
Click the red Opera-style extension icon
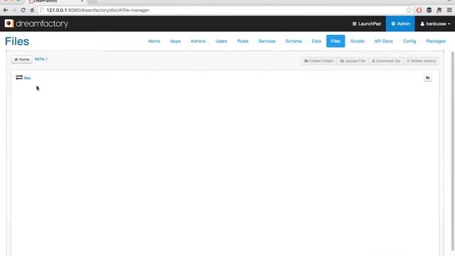(419, 10)
